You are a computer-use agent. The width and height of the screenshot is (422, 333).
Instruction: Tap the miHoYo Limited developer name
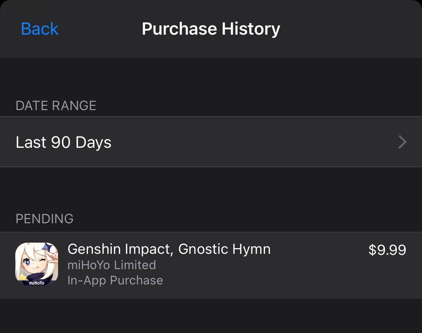[112, 265]
